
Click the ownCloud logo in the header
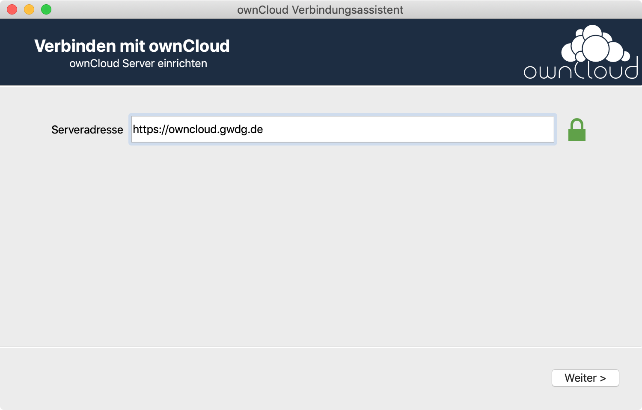pos(581,52)
